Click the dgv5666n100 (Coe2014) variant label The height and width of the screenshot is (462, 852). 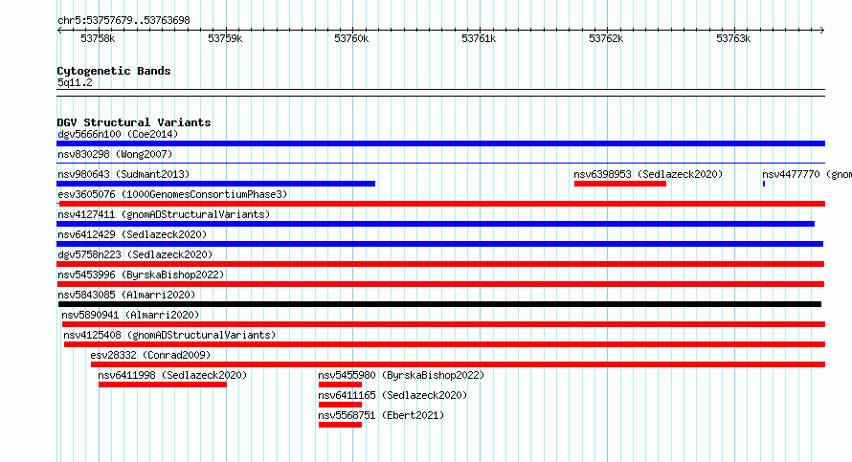[x=118, y=134]
